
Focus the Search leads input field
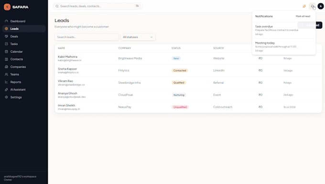click(x=87, y=37)
